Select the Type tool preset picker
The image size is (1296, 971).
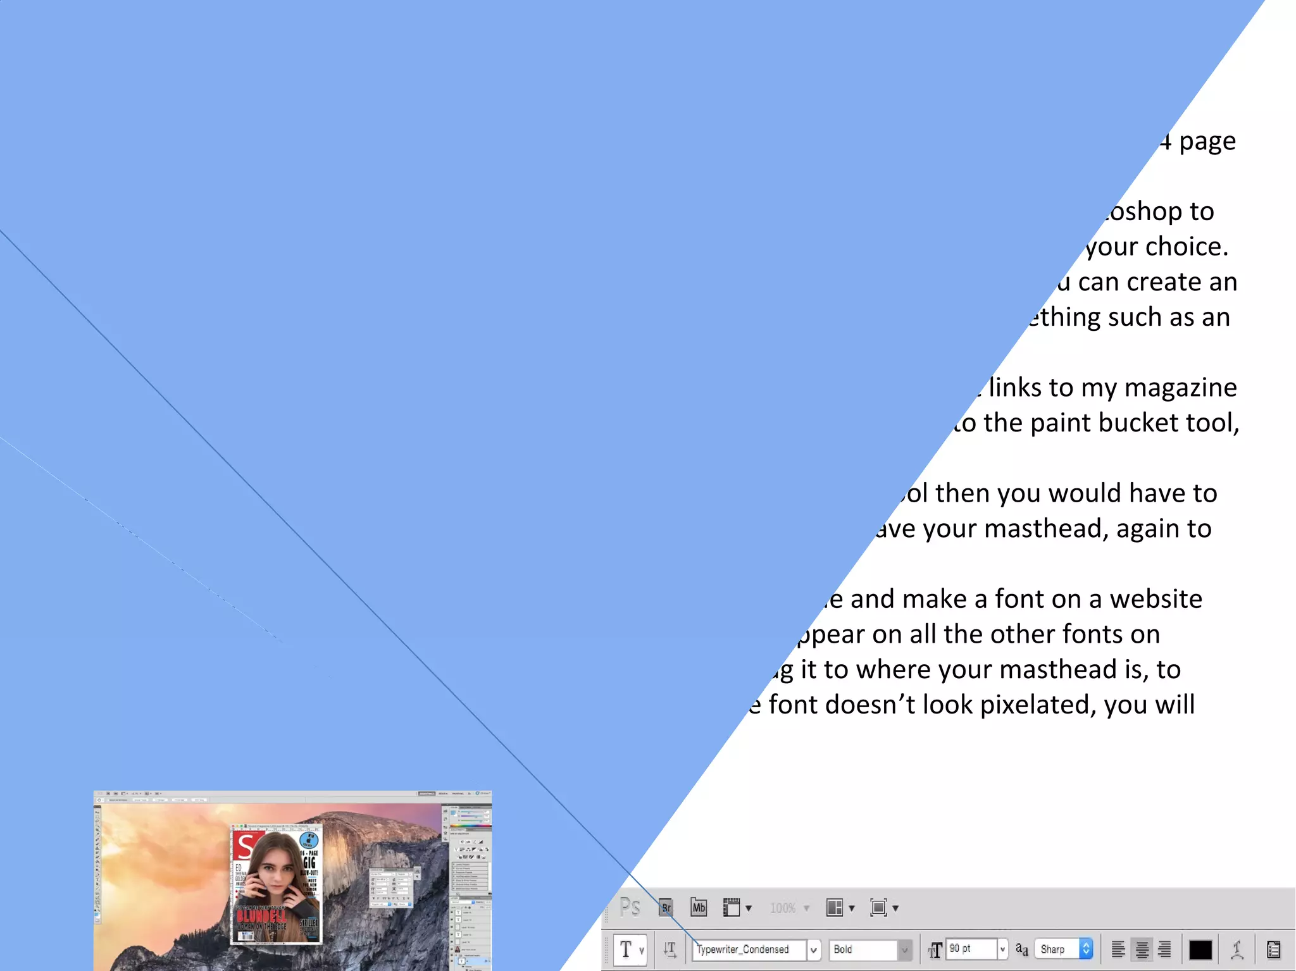coord(631,949)
